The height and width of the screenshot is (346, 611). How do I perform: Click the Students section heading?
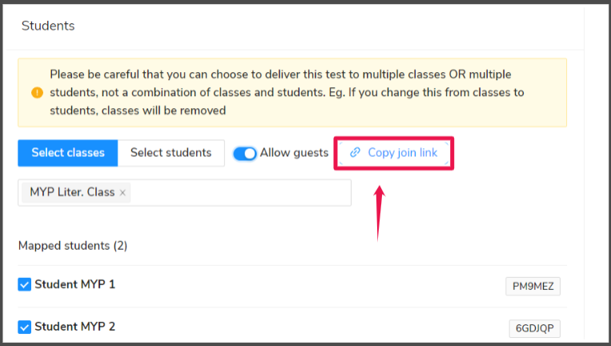coord(48,26)
